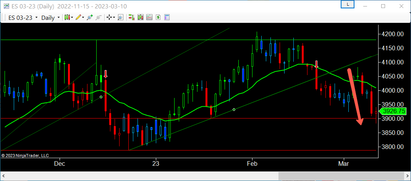Click the zoom frame magnifier icon
This screenshot has width=411, height=181.
point(120,18)
